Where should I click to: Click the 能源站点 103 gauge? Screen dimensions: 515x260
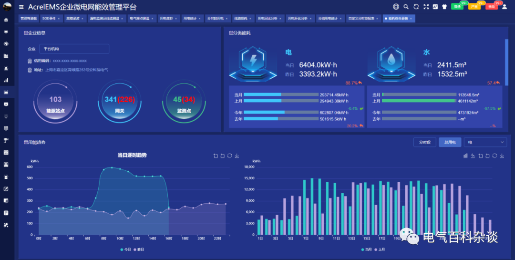pos(55,102)
